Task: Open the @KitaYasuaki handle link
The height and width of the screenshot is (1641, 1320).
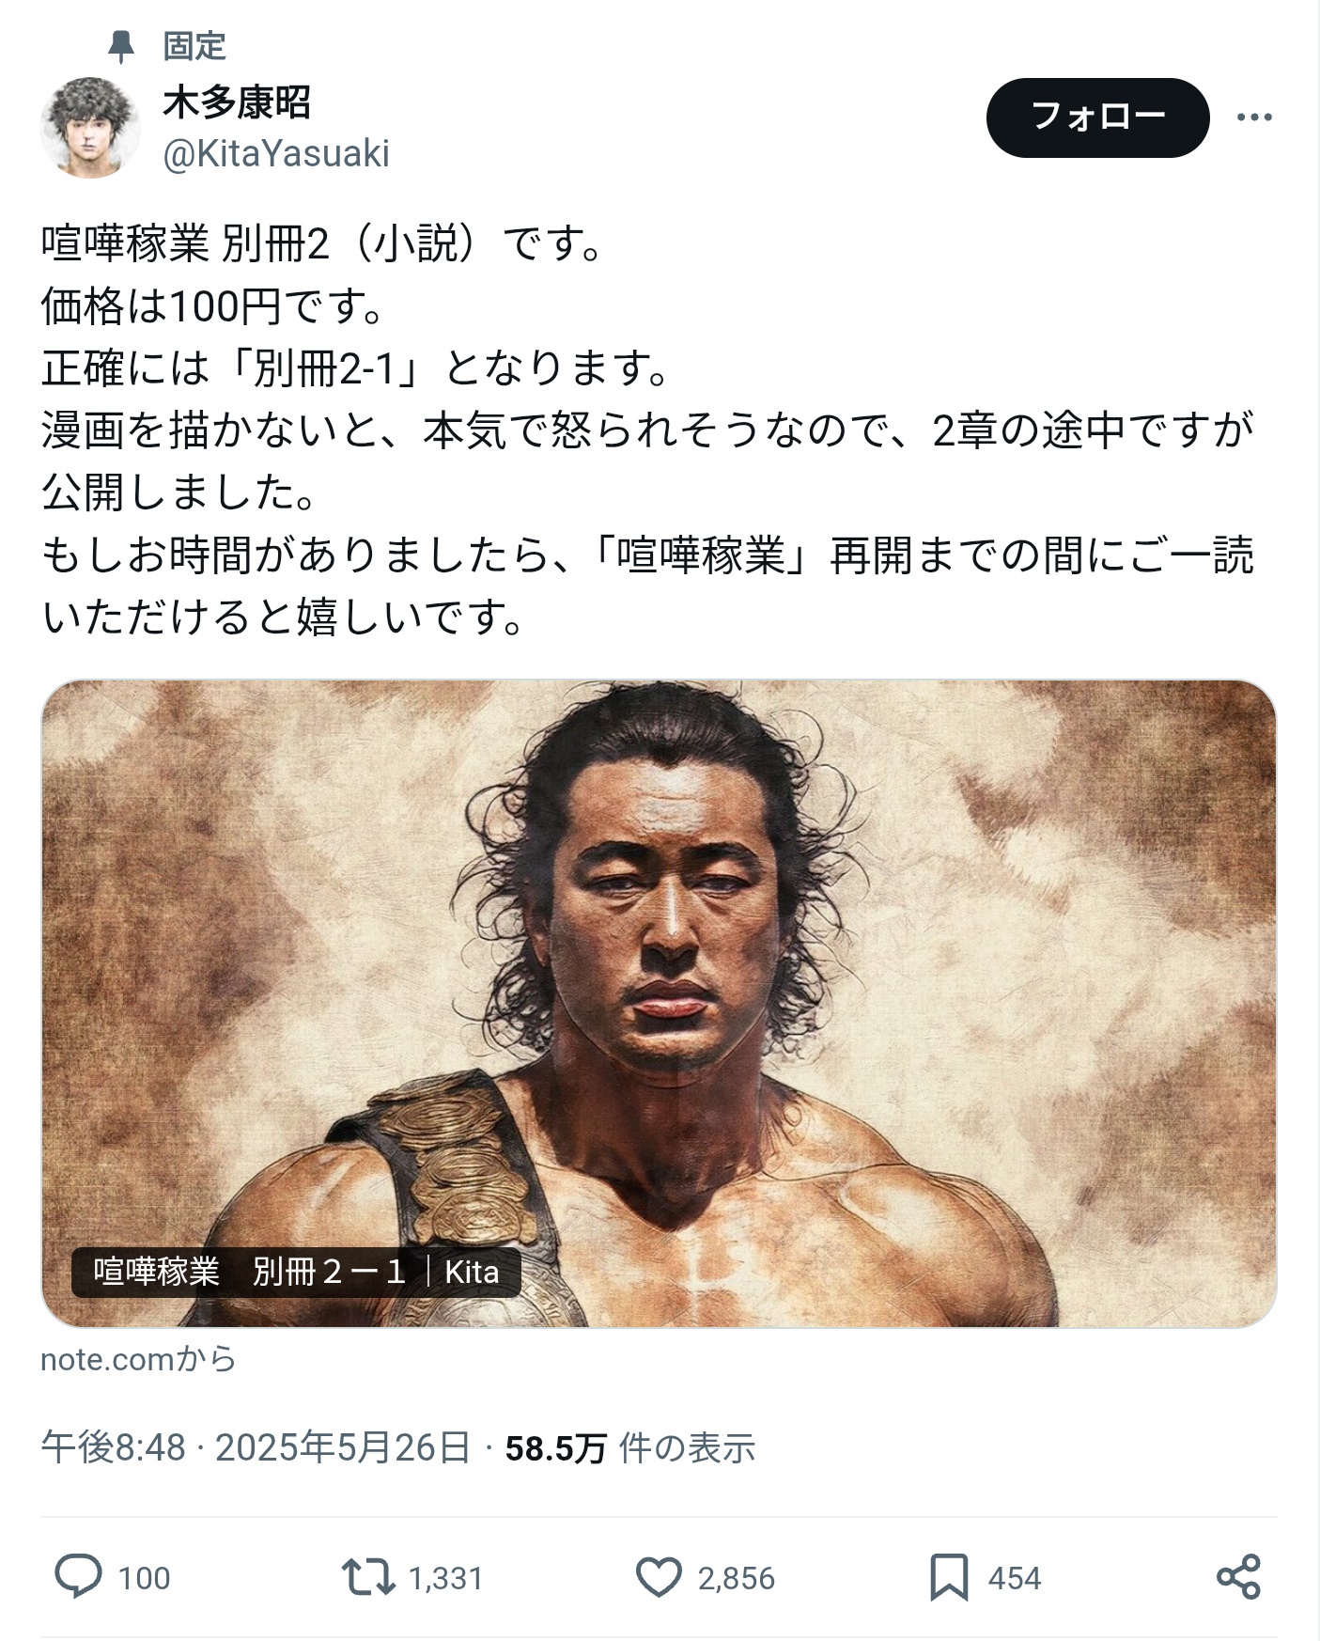Action: pos(276,153)
